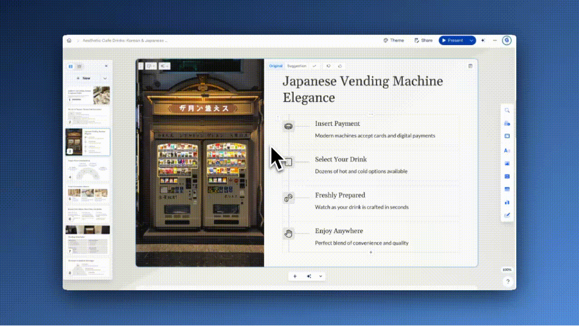Screen dimensions: 579x327
Task: Go to the home icon in header
Action: (69, 40)
